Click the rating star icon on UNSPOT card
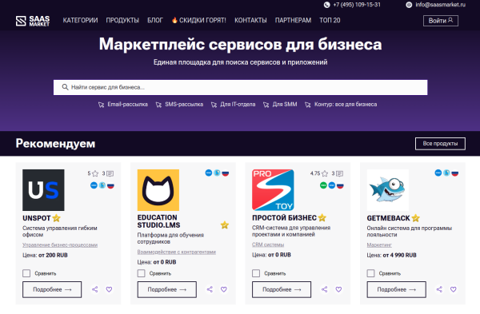 95,173
